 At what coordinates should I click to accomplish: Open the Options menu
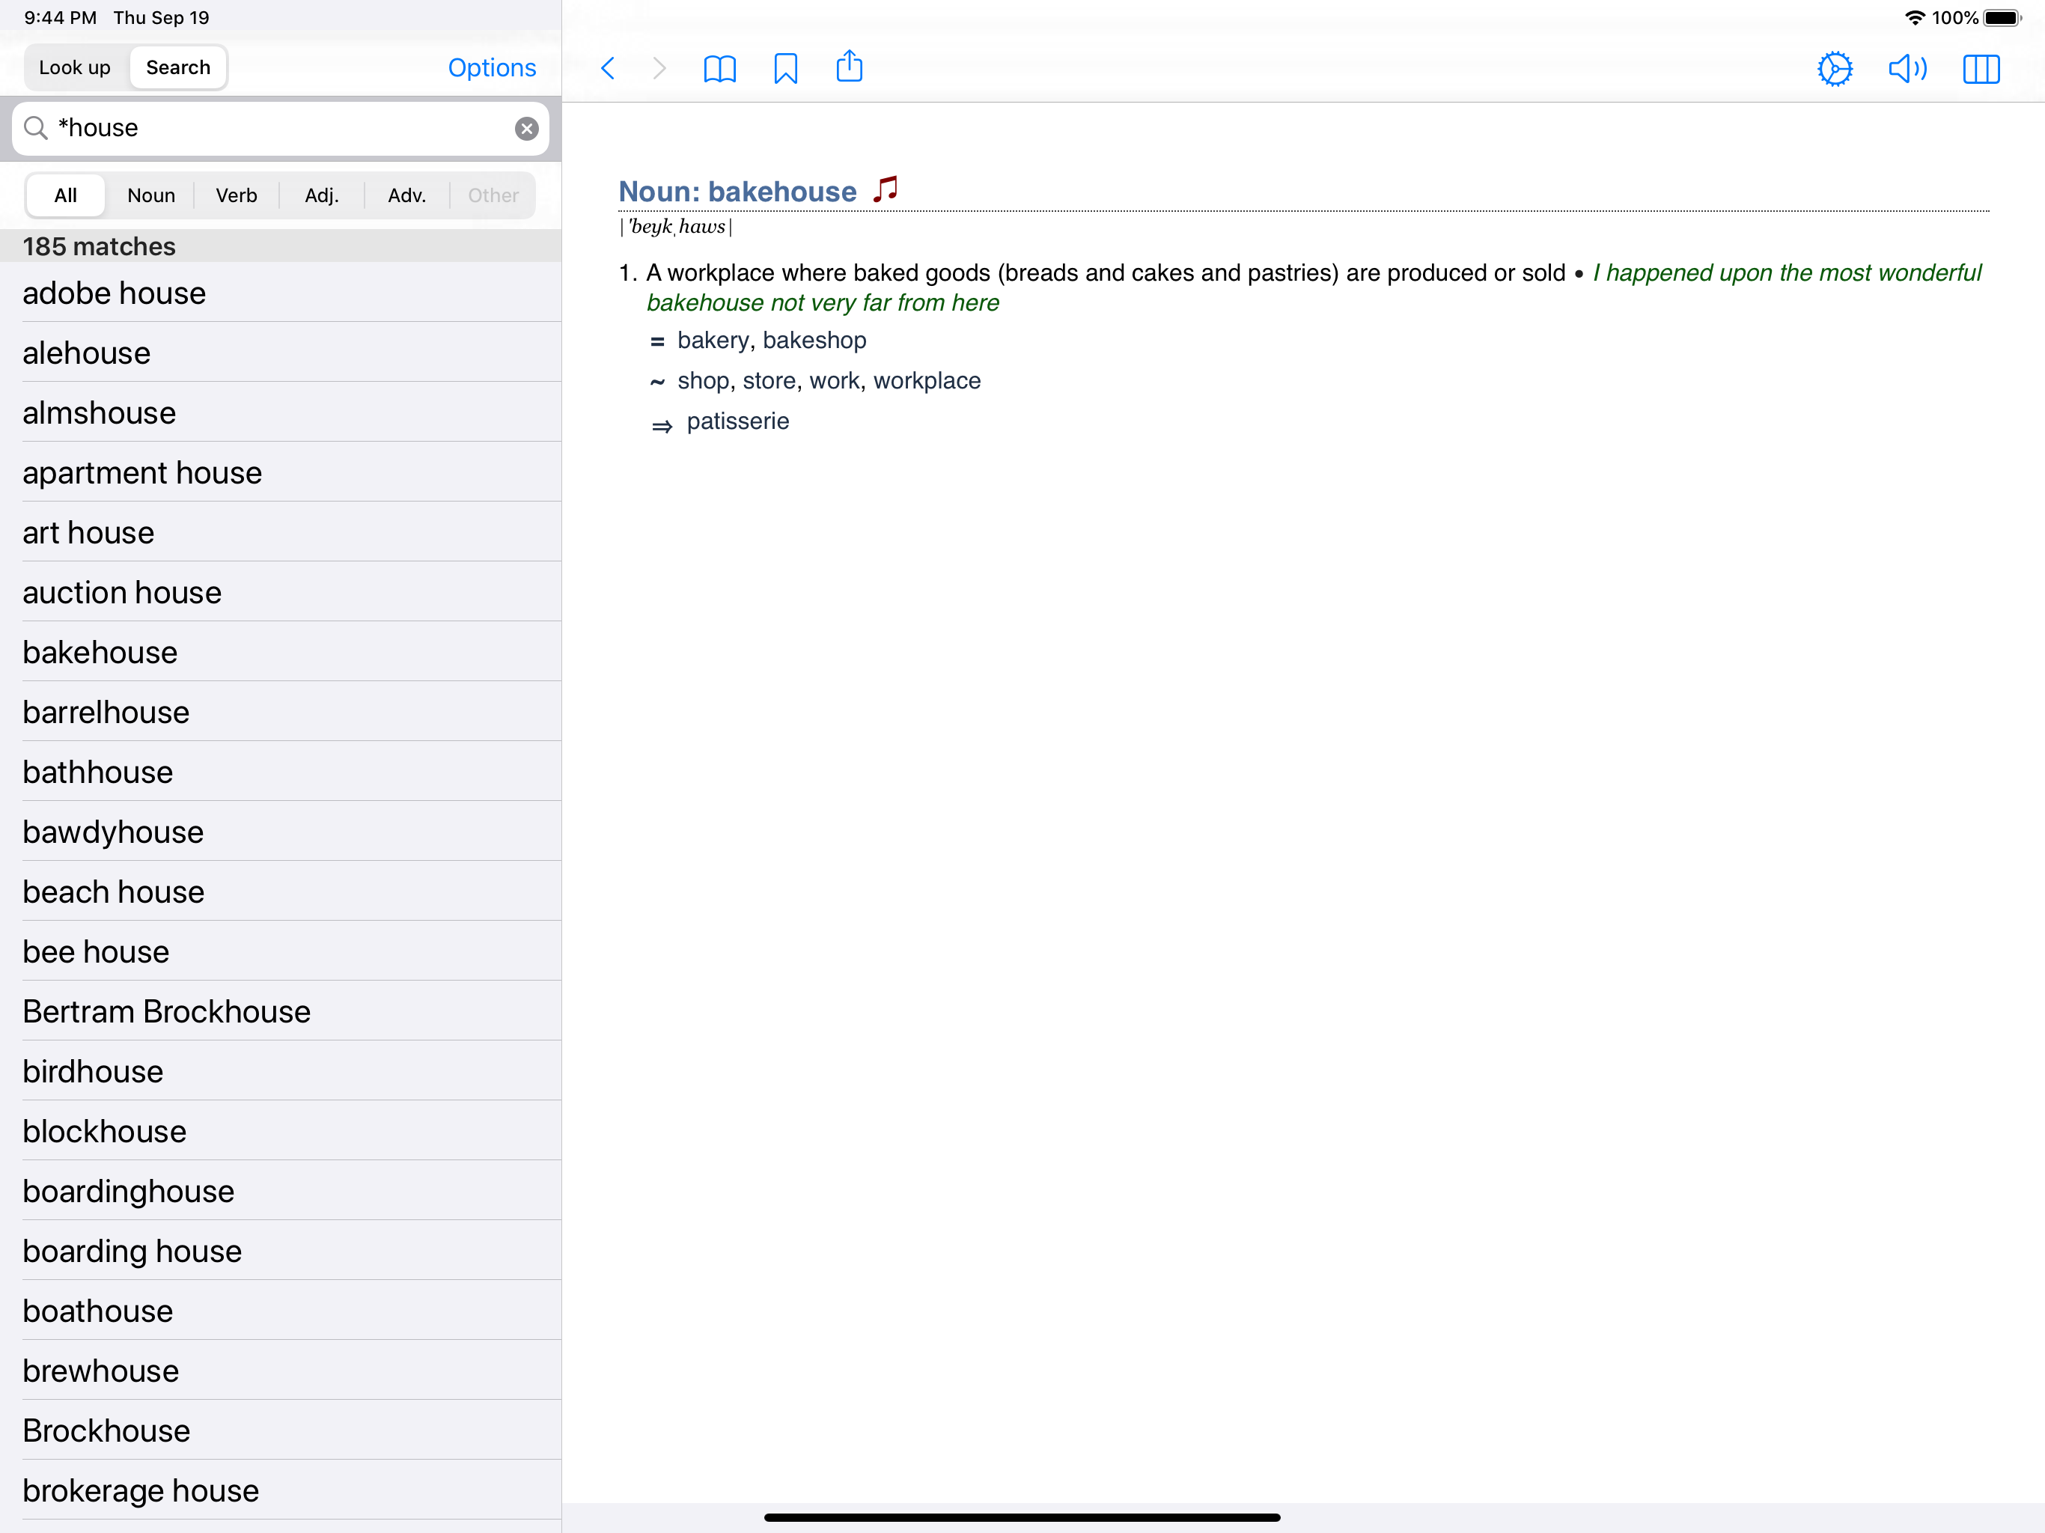click(x=491, y=67)
